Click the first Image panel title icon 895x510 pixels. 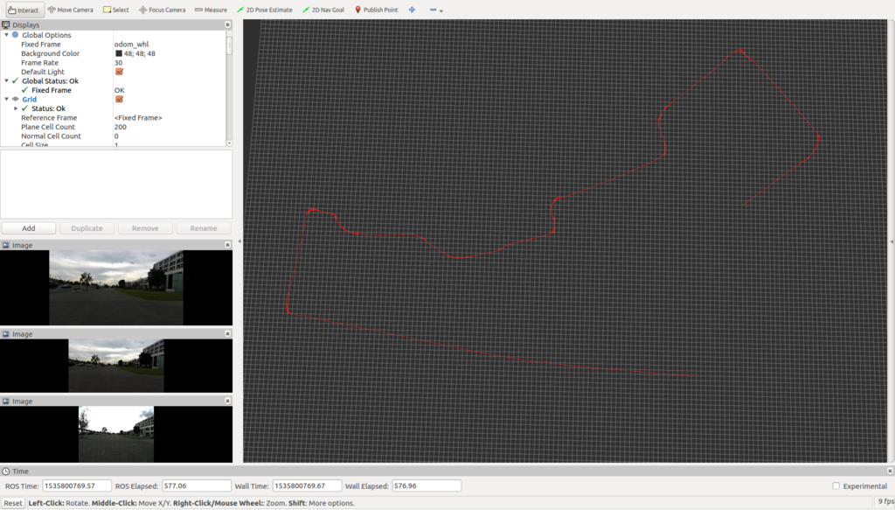[6, 245]
